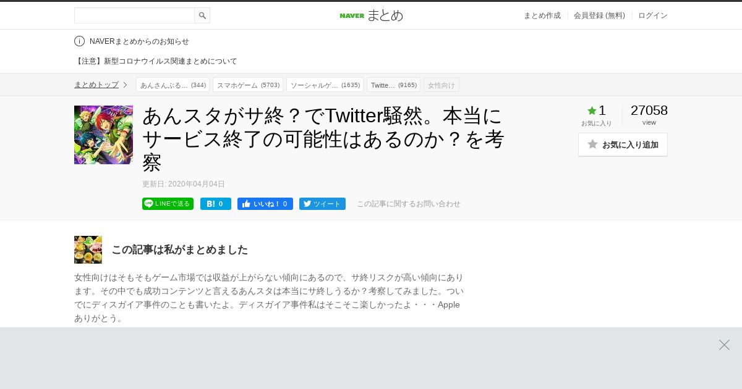
Task: Open NAVERまとめからのお知らせ notice
Action: pyautogui.click(x=139, y=41)
